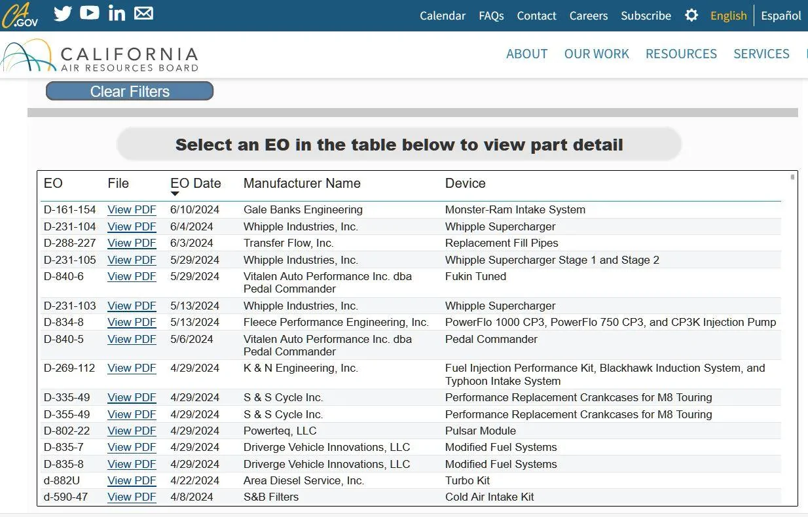Sort by Device column header

pos(466,183)
